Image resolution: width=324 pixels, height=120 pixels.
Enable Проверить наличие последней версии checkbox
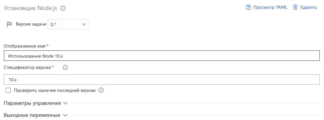[x=8, y=90]
